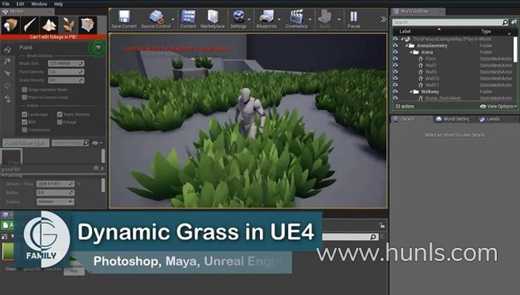Hide the Floor actor with eye icon
The width and height of the screenshot is (520, 295).
point(395,59)
